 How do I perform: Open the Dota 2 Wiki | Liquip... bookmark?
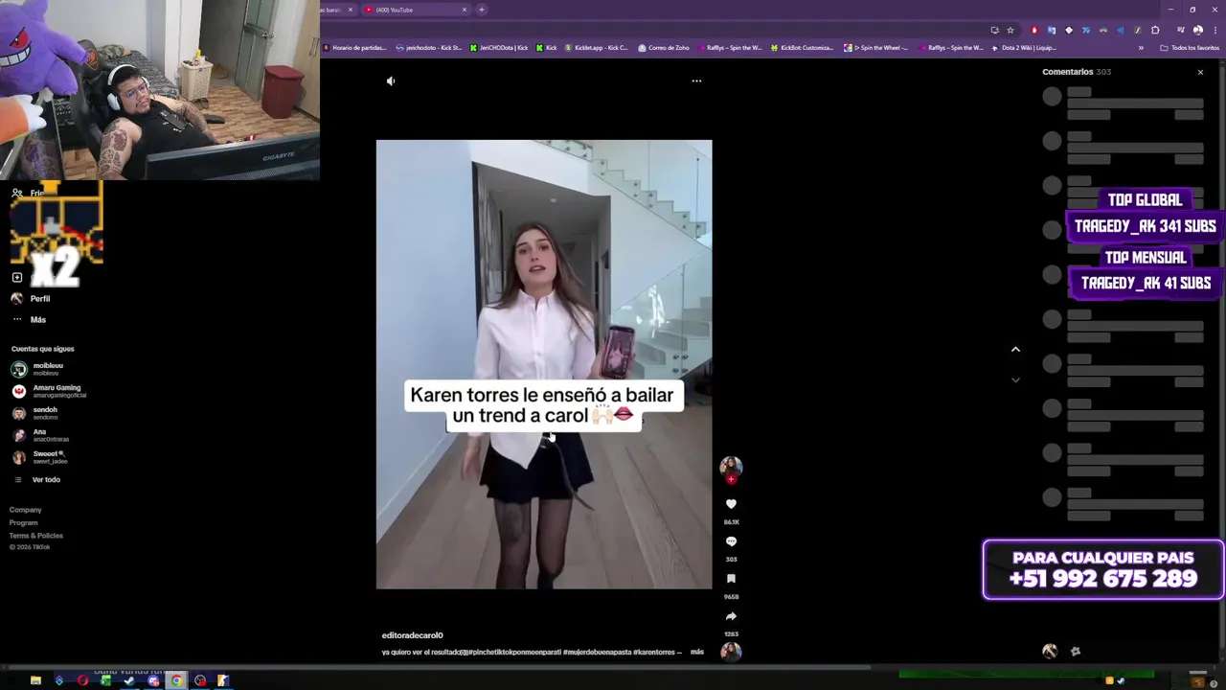pos(1024,47)
